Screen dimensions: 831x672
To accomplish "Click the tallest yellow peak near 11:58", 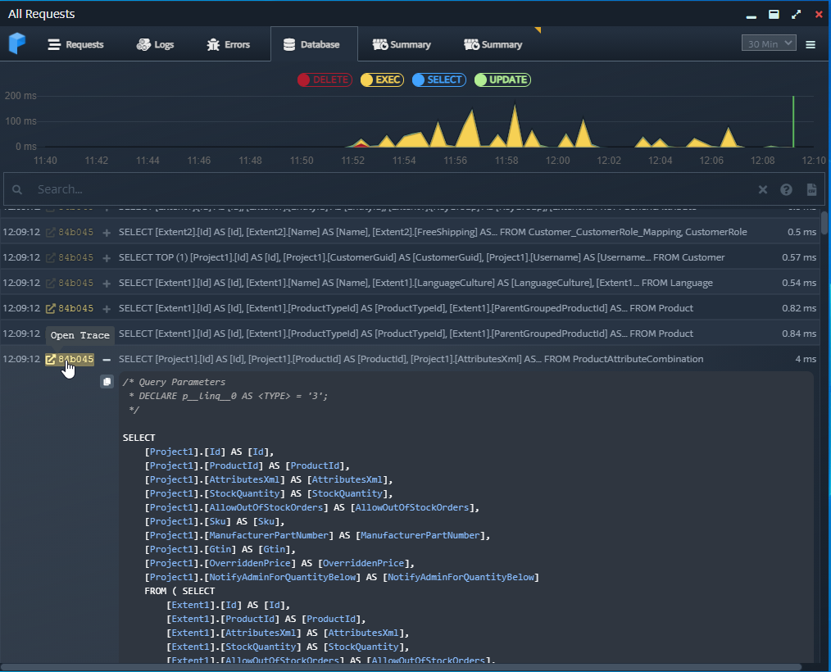I will coord(515,125).
